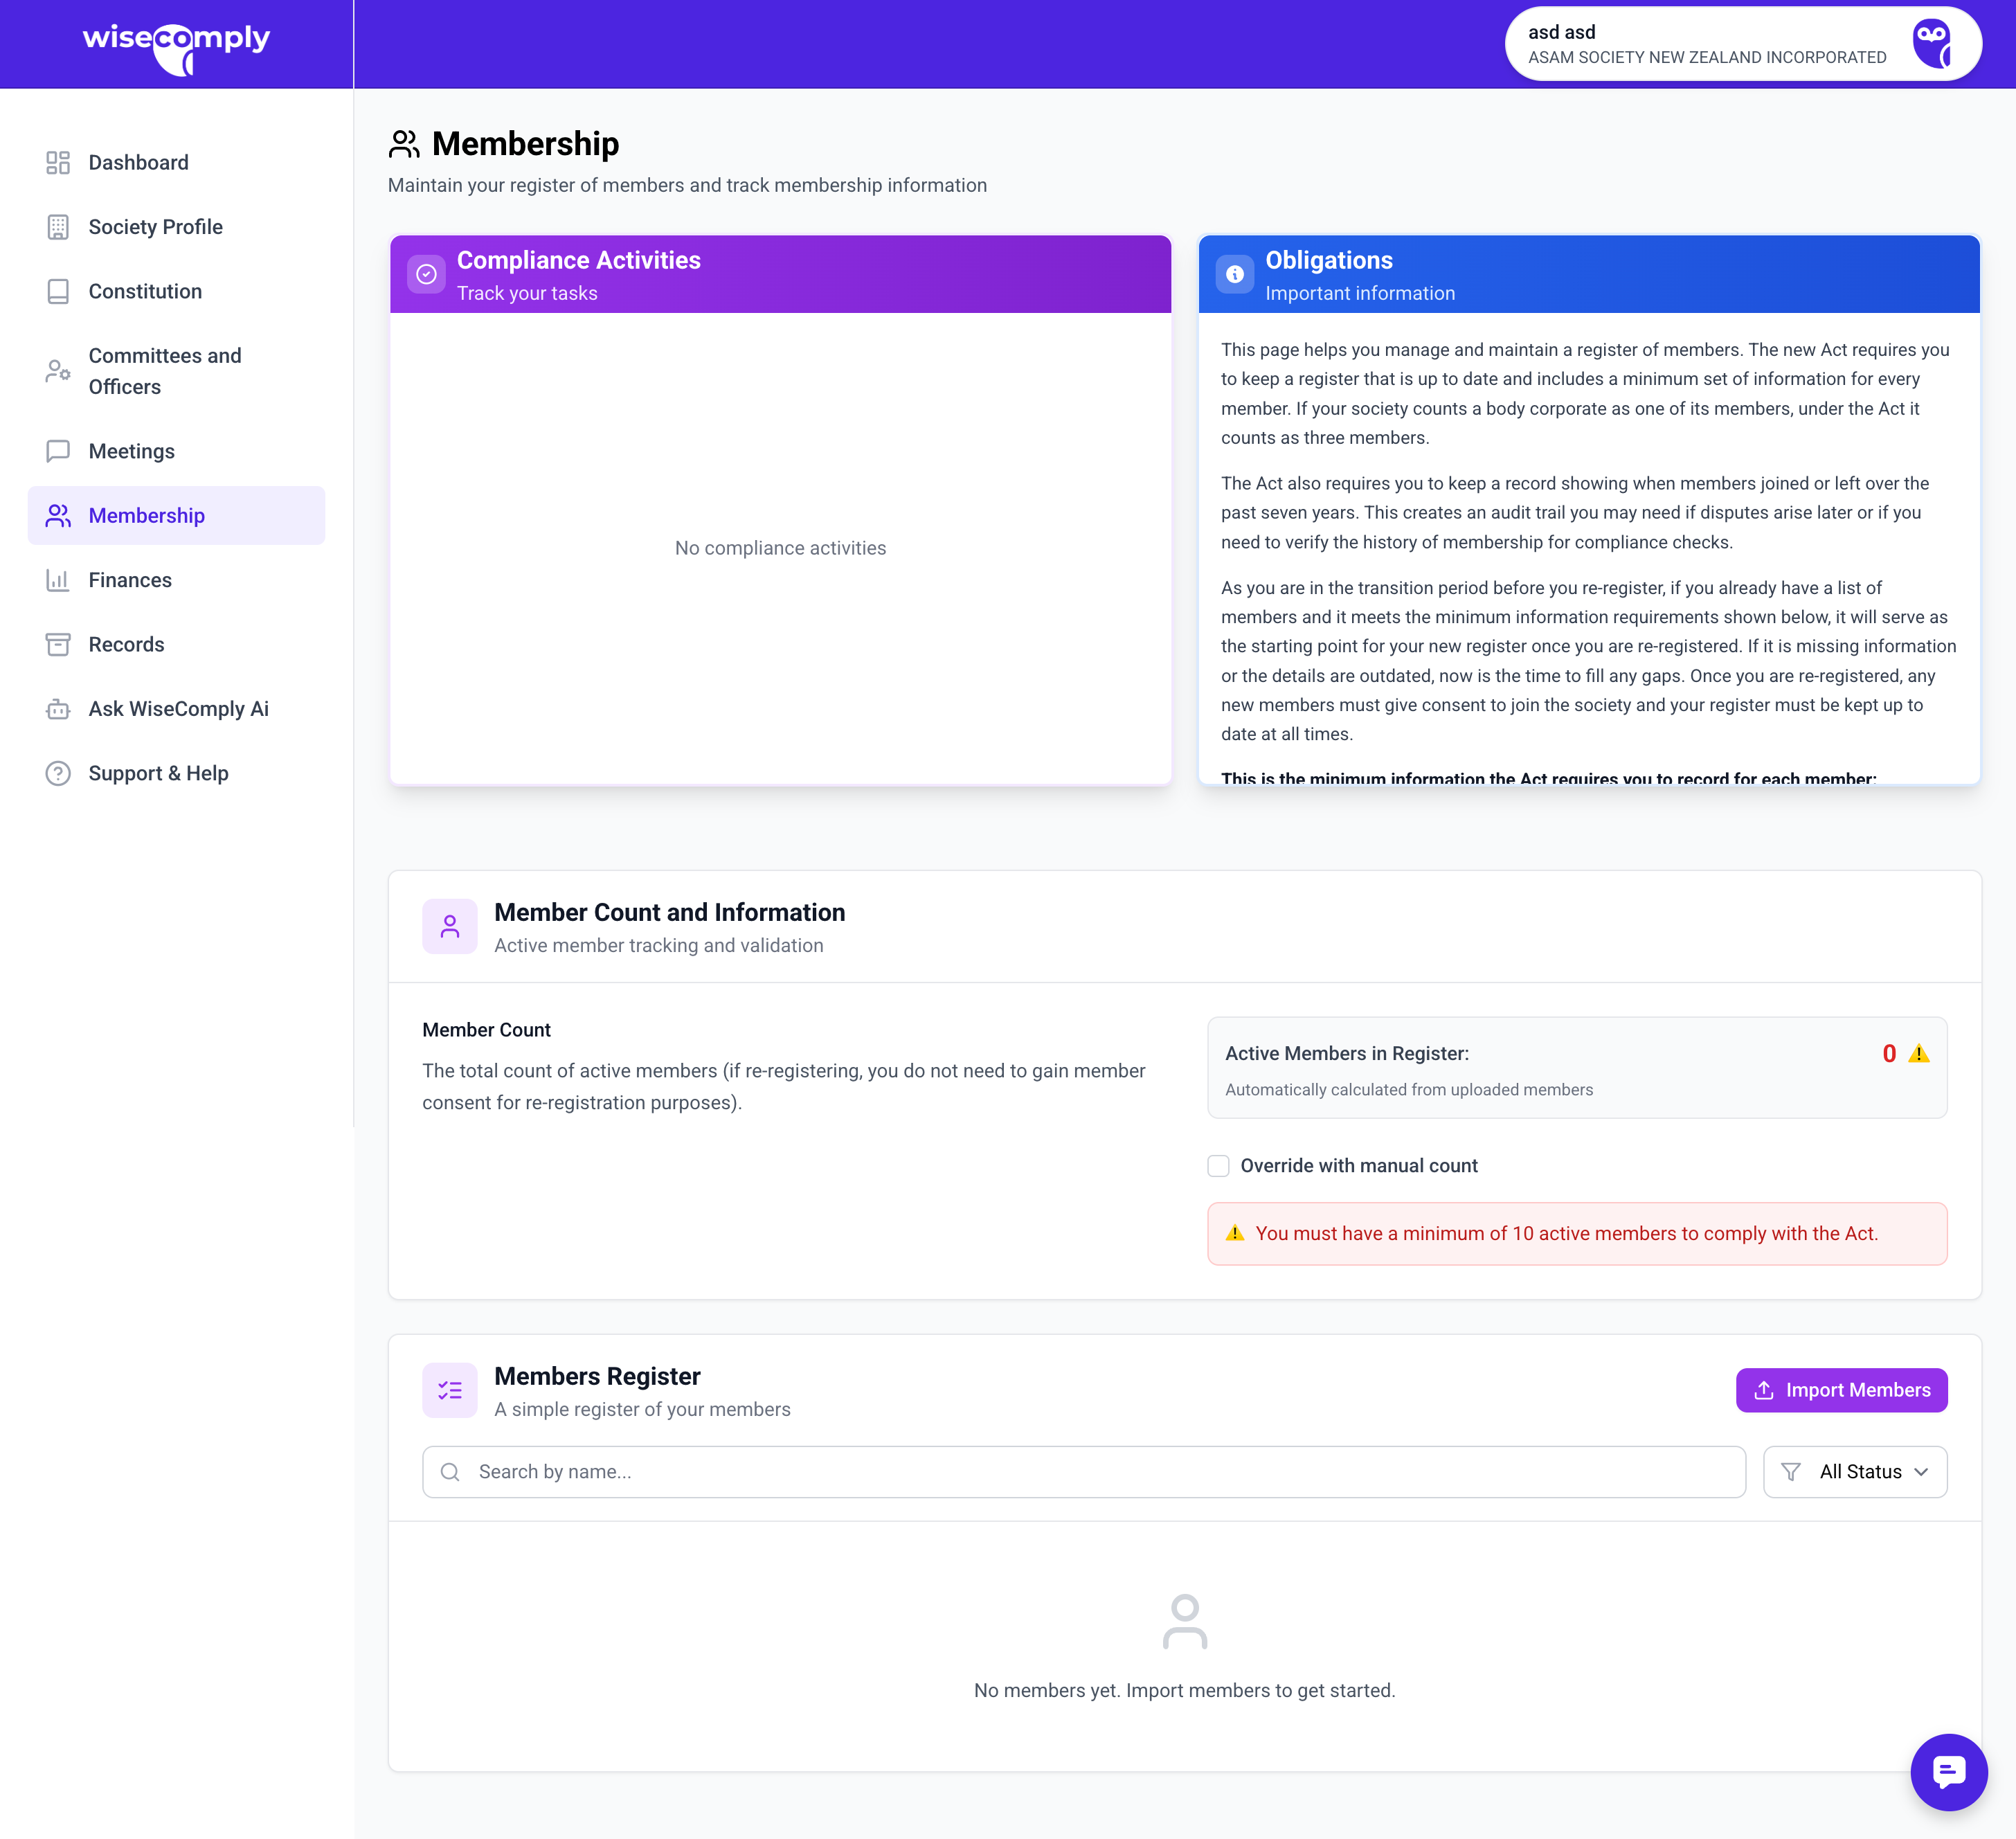This screenshot has height=1839, width=2016.
Task: Click the Finances bar chart icon
Action: coord(58,580)
